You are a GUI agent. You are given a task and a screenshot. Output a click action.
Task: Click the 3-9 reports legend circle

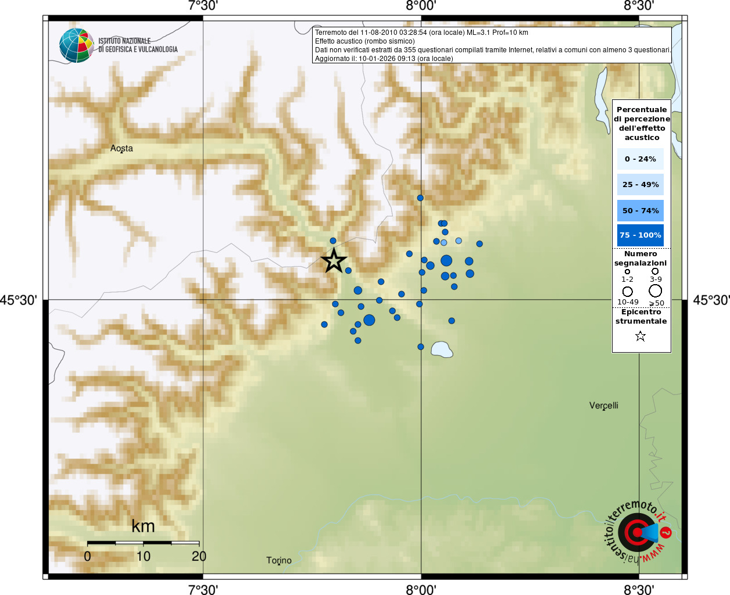(655, 271)
